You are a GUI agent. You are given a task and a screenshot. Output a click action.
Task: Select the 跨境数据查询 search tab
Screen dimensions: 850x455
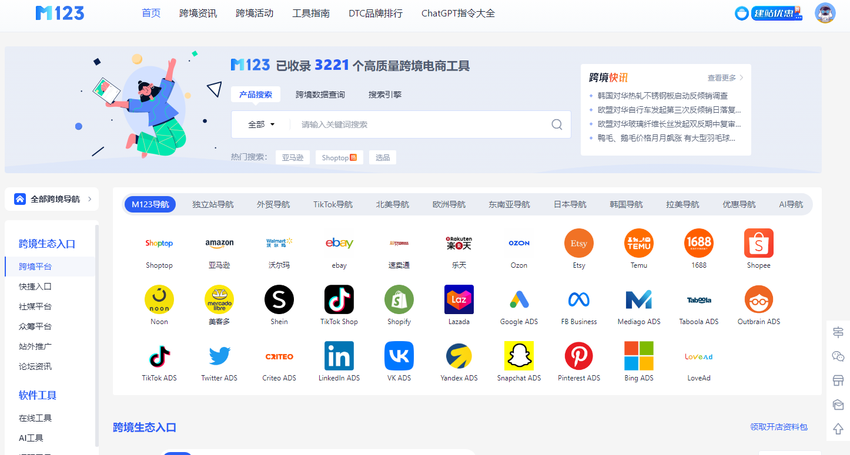(320, 95)
